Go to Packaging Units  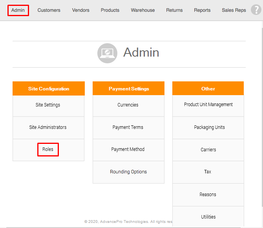pos(209,127)
